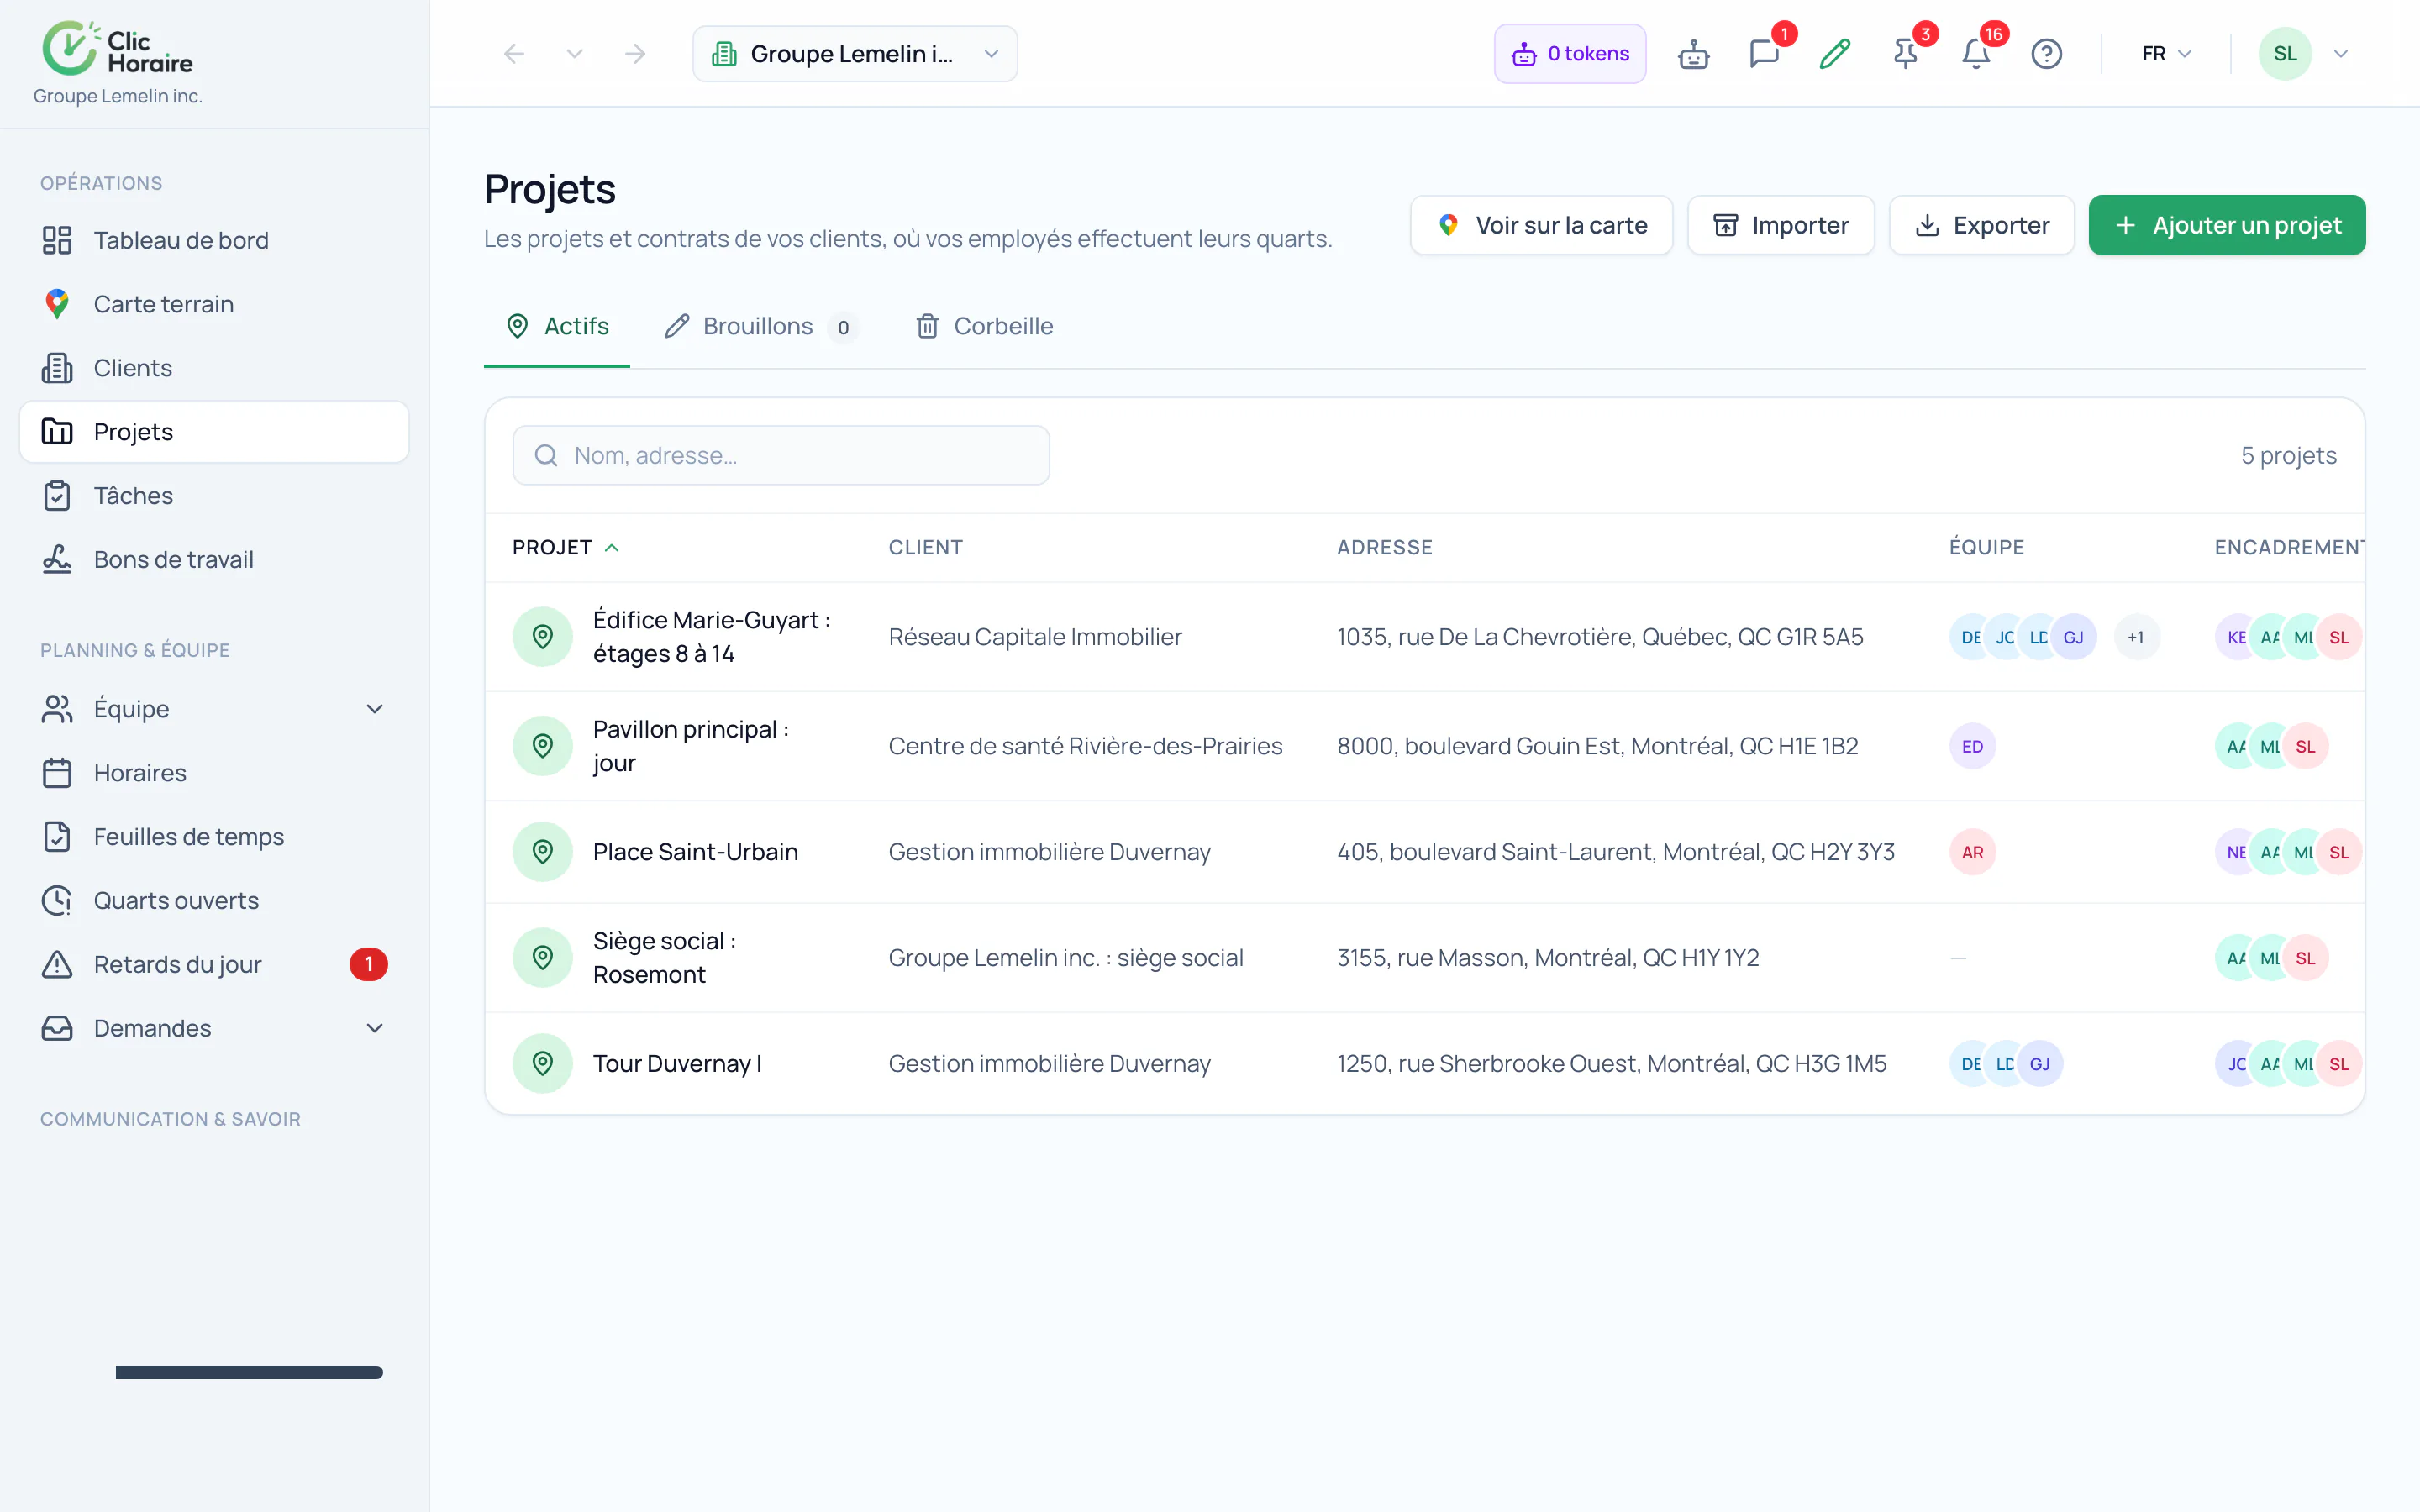The width and height of the screenshot is (2420, 1512).
Task: Click the CLIENT column header
Action: [x=926, y=548]
